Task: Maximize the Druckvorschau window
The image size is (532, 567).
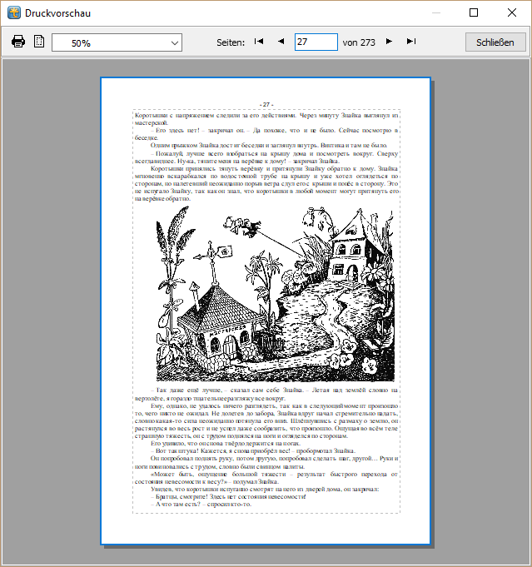Action: tap(474, 13)
